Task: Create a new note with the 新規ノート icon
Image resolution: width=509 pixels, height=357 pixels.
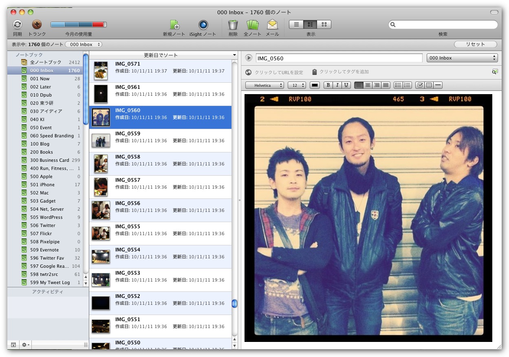Action: pyautogui.click(x=174, y=25)
